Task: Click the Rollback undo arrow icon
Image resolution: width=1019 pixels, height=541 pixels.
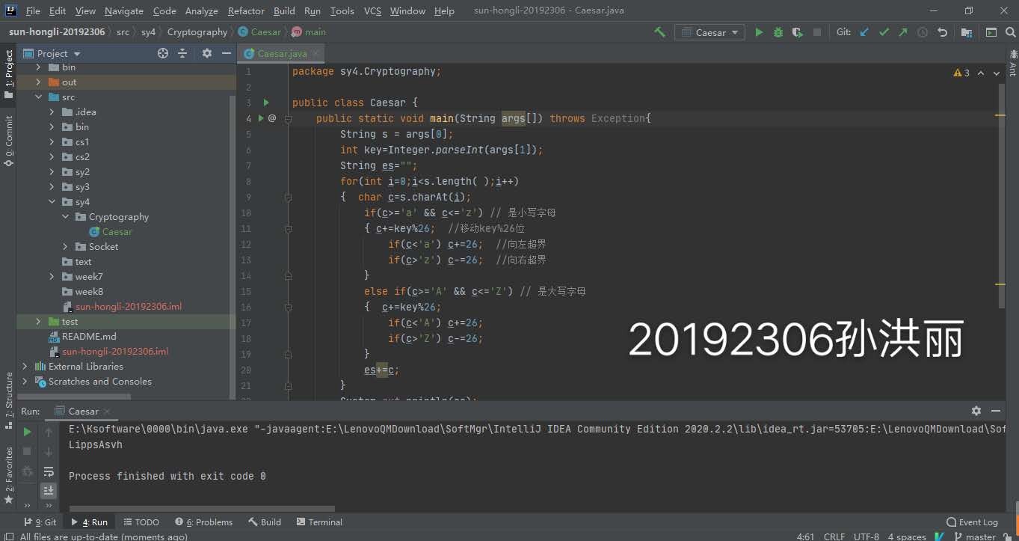Action: (942, 32)
